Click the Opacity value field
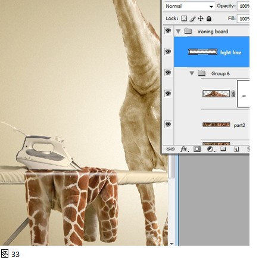 point(244,6)
